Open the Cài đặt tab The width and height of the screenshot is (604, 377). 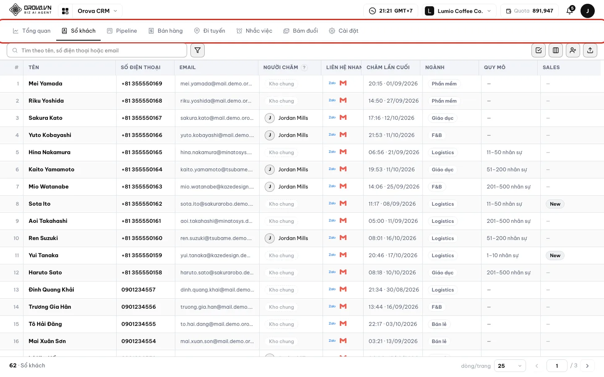coord(344,31)
